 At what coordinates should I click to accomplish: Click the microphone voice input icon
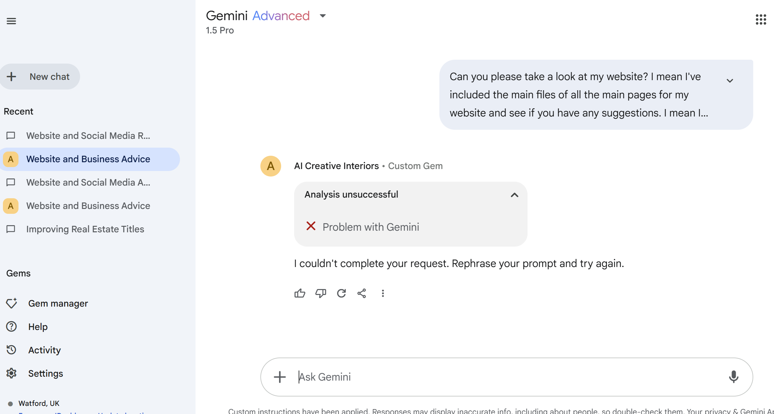[733, 377]
